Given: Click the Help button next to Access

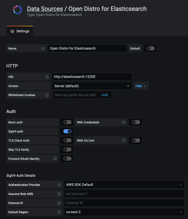Looking at the screenshot, I should pos(140,86).
